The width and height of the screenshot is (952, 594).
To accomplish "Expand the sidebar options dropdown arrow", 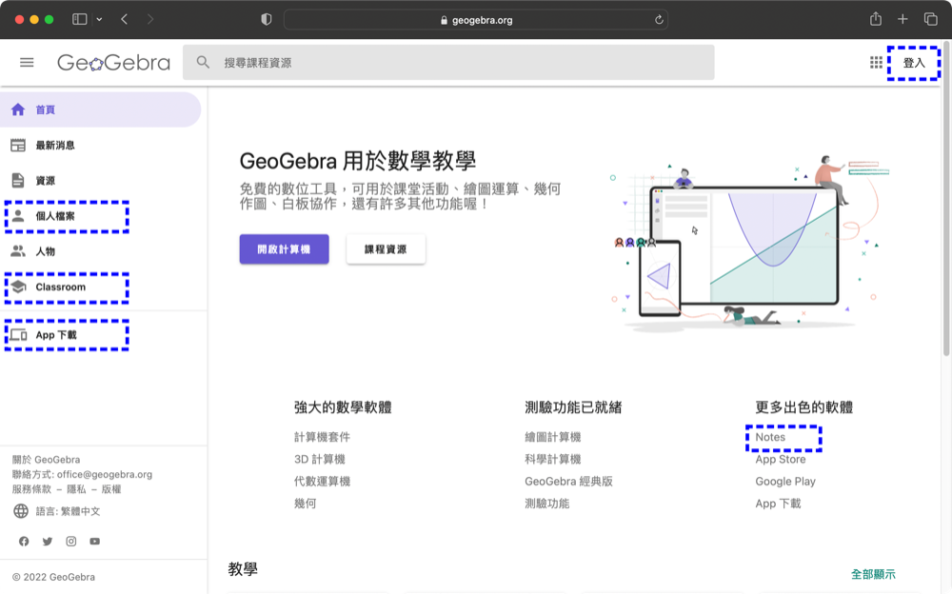I will point(99,19).
